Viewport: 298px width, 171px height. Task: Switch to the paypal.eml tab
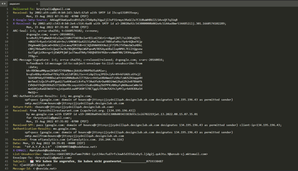tap(15, 4)
